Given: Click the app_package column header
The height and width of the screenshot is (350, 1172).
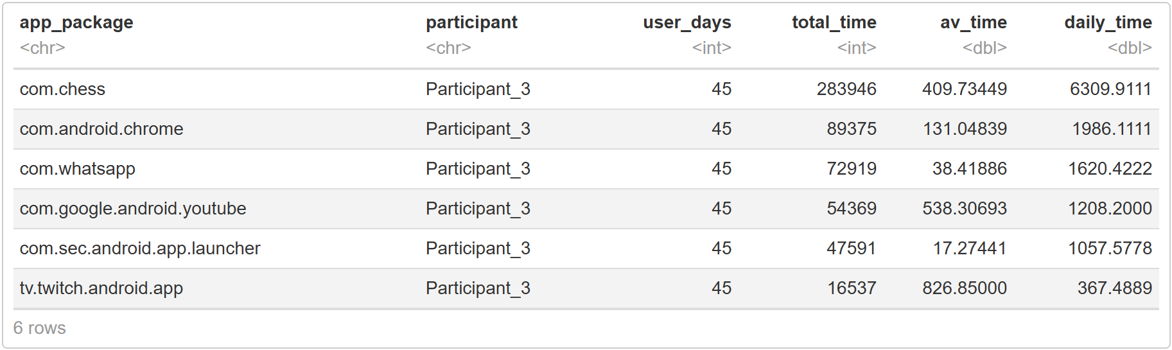Looking at the screenshot, I should [x=76, y=22].
